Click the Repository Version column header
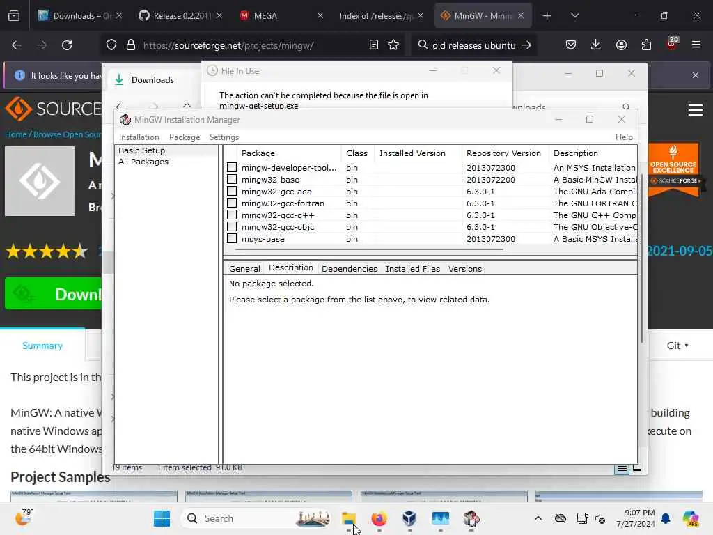Viewport: 713px width, 535px height. click(x=505, y=153)
